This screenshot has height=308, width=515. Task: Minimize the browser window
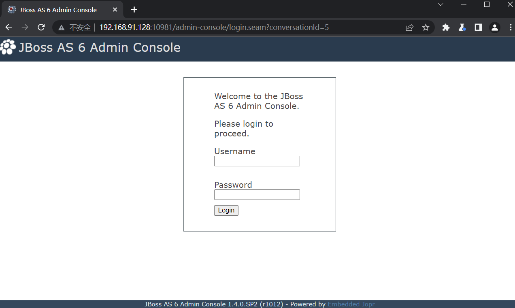[x=464, y=4]
